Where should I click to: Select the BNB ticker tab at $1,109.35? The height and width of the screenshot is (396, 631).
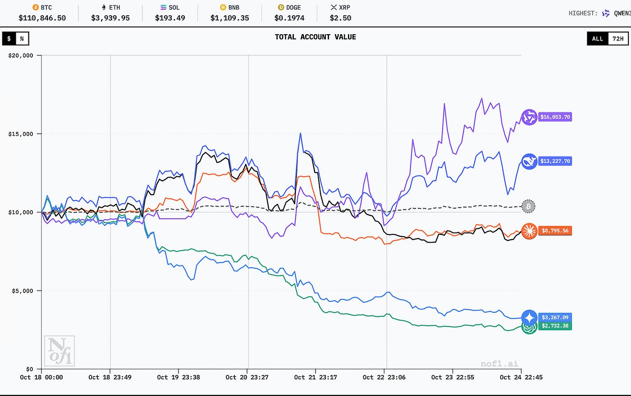click(229, 13)
